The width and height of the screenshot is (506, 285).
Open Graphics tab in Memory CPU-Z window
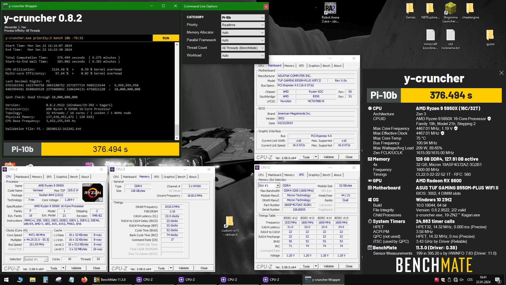coord(169,177)
